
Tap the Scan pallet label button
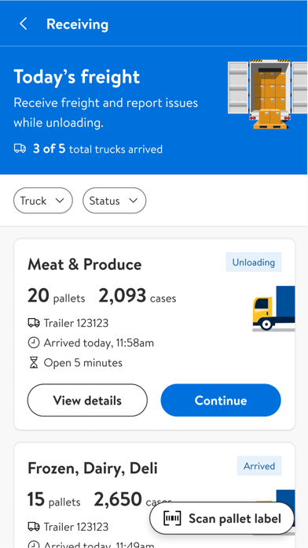click(222, 519)
